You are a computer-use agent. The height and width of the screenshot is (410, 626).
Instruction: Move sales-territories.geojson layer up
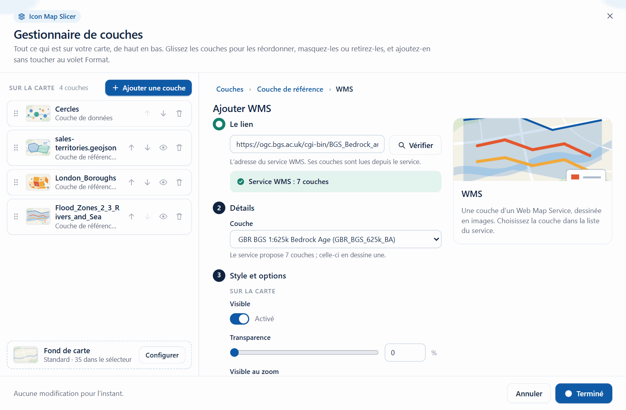pos(131,148)
